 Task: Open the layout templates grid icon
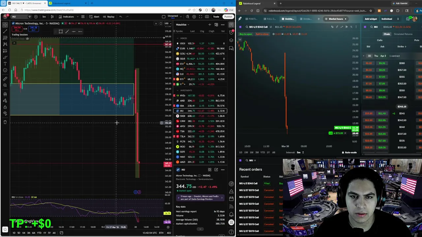83,16
